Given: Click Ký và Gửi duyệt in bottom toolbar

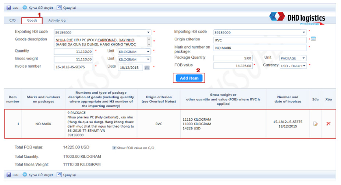Looking at the screenshot, I should tap(25, 175).
